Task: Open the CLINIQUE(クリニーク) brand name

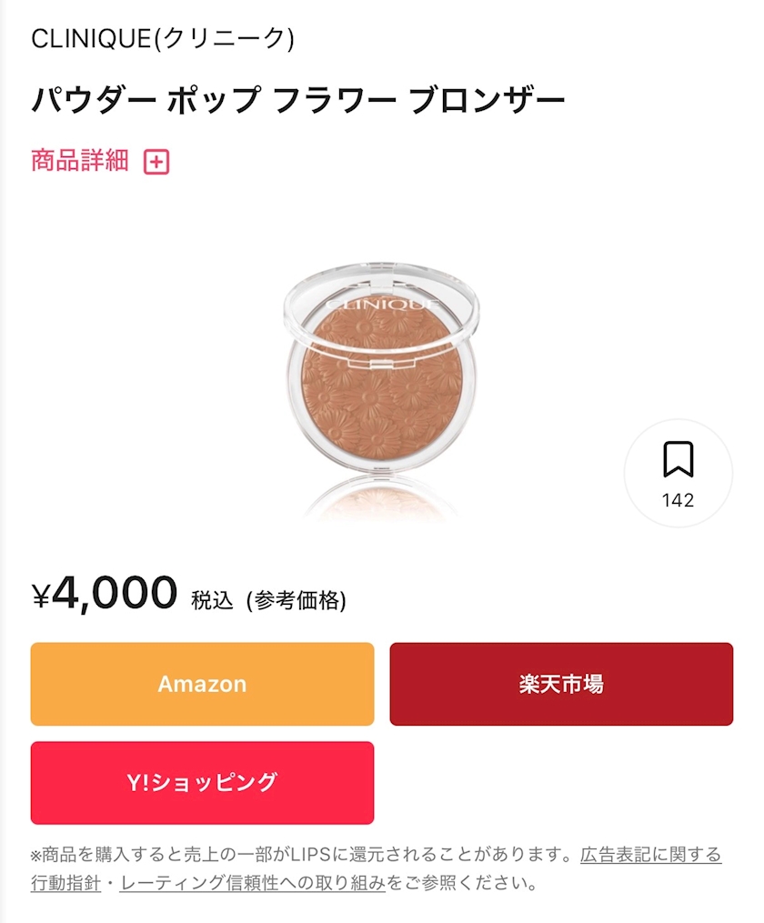Action: pyautogui.click(x=163, y=39)
